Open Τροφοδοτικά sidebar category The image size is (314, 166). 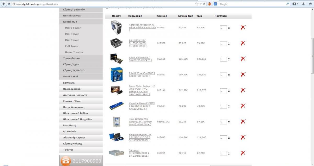pyautogui.click(x=81, y=58)
